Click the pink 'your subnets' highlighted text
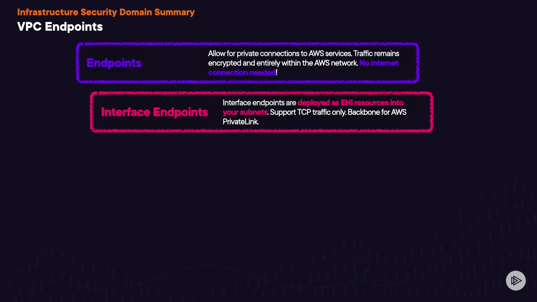This screenshot has height=302, width=537. 245,112
